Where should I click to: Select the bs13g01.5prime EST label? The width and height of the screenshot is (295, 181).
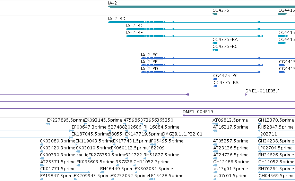(x=231, y=169)
